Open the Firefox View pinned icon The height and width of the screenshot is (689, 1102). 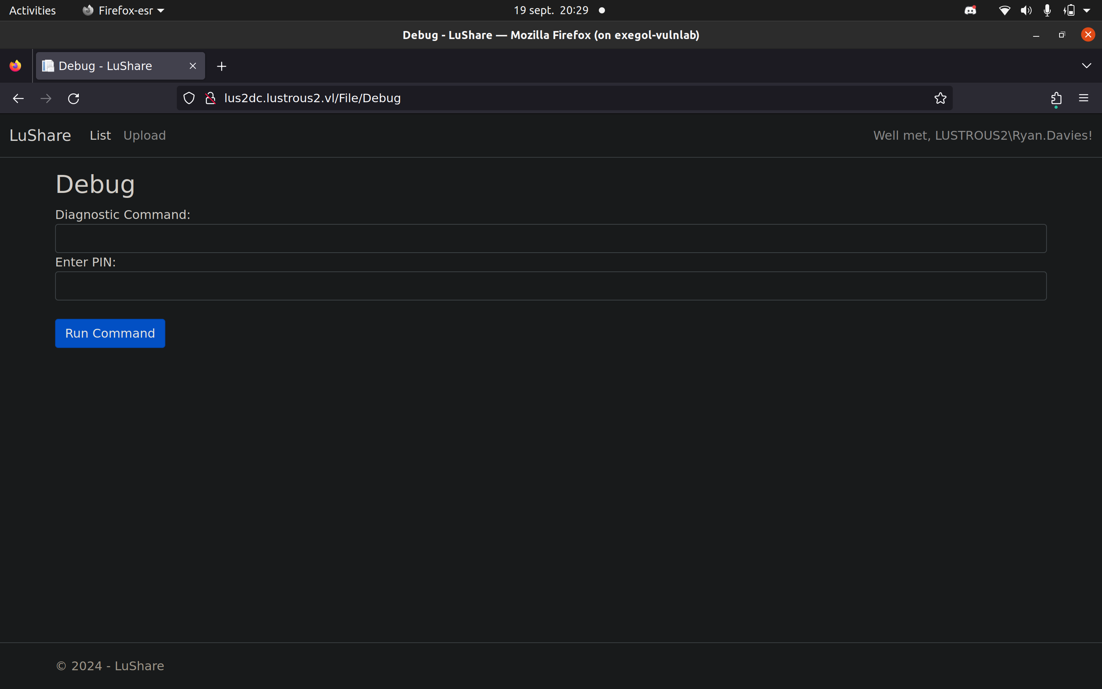point(15,66)
